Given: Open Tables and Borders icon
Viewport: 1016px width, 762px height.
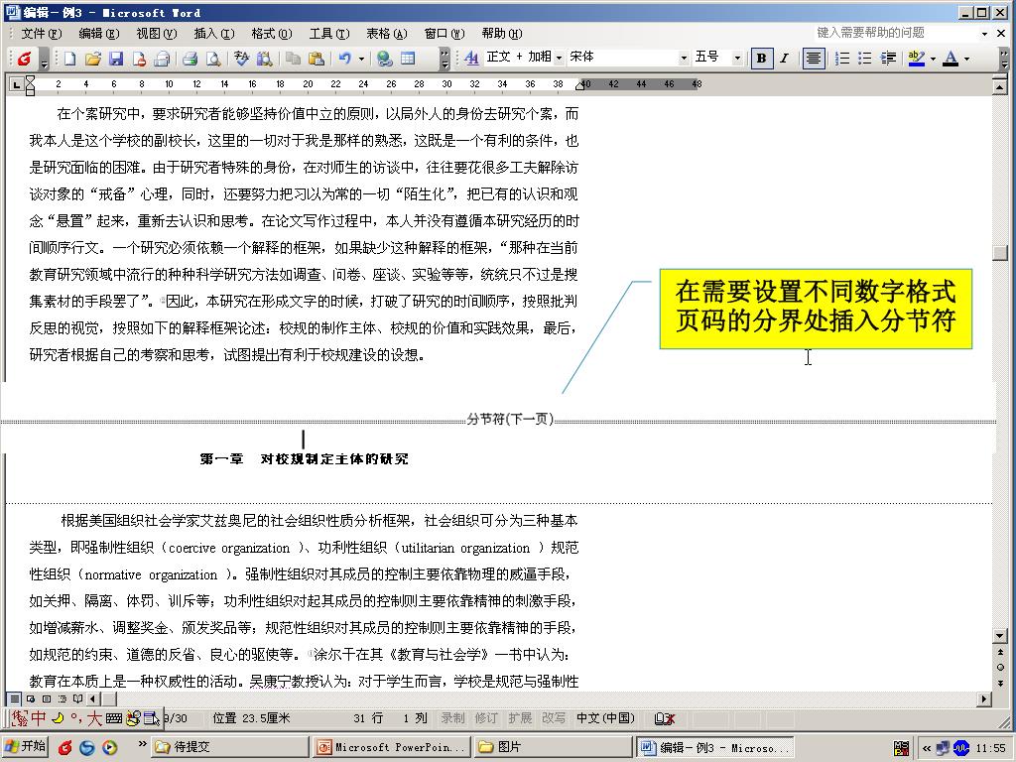Looking at the screenshot, I should point(408,59).
